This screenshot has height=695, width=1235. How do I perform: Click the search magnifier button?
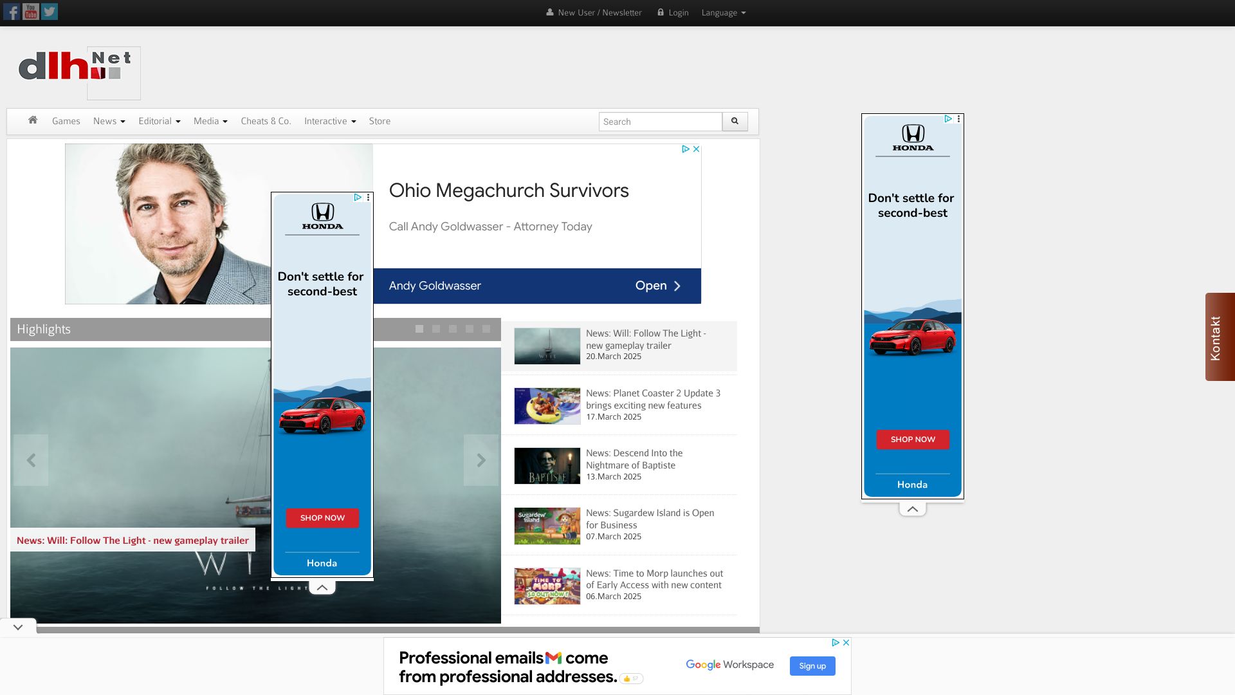point(735,122)
